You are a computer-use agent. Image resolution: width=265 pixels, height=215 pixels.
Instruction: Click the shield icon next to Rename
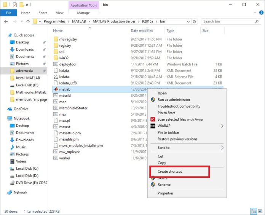click(153, 185)
